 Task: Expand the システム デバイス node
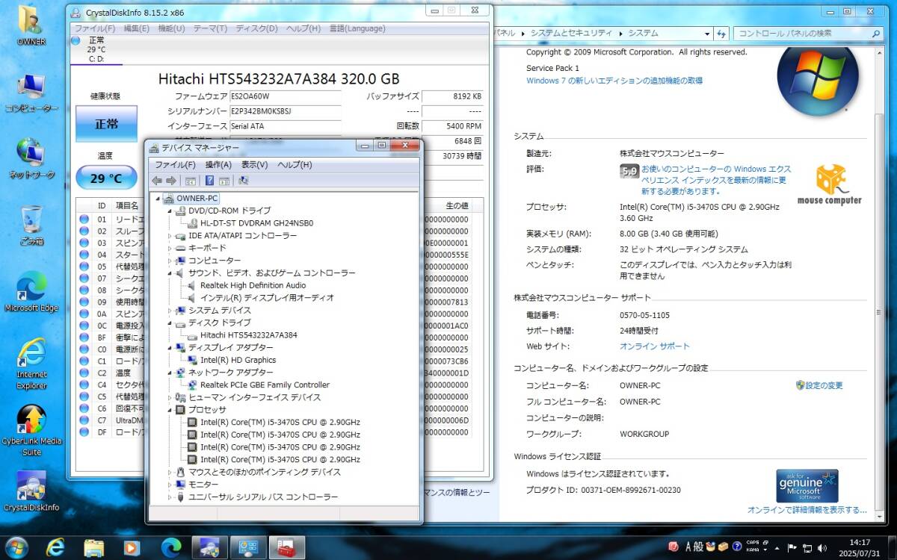pos(170,311)
